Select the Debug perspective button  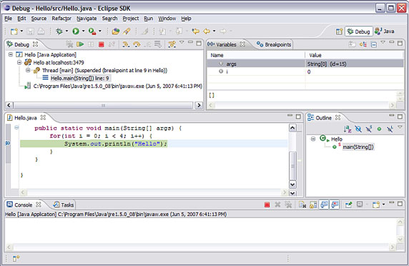[x=359, y=31]
